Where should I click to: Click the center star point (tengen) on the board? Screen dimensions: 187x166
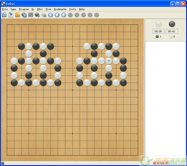(72, 90)
